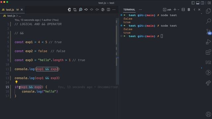Click line number 15 in gutter

click(x=7, y=87)
